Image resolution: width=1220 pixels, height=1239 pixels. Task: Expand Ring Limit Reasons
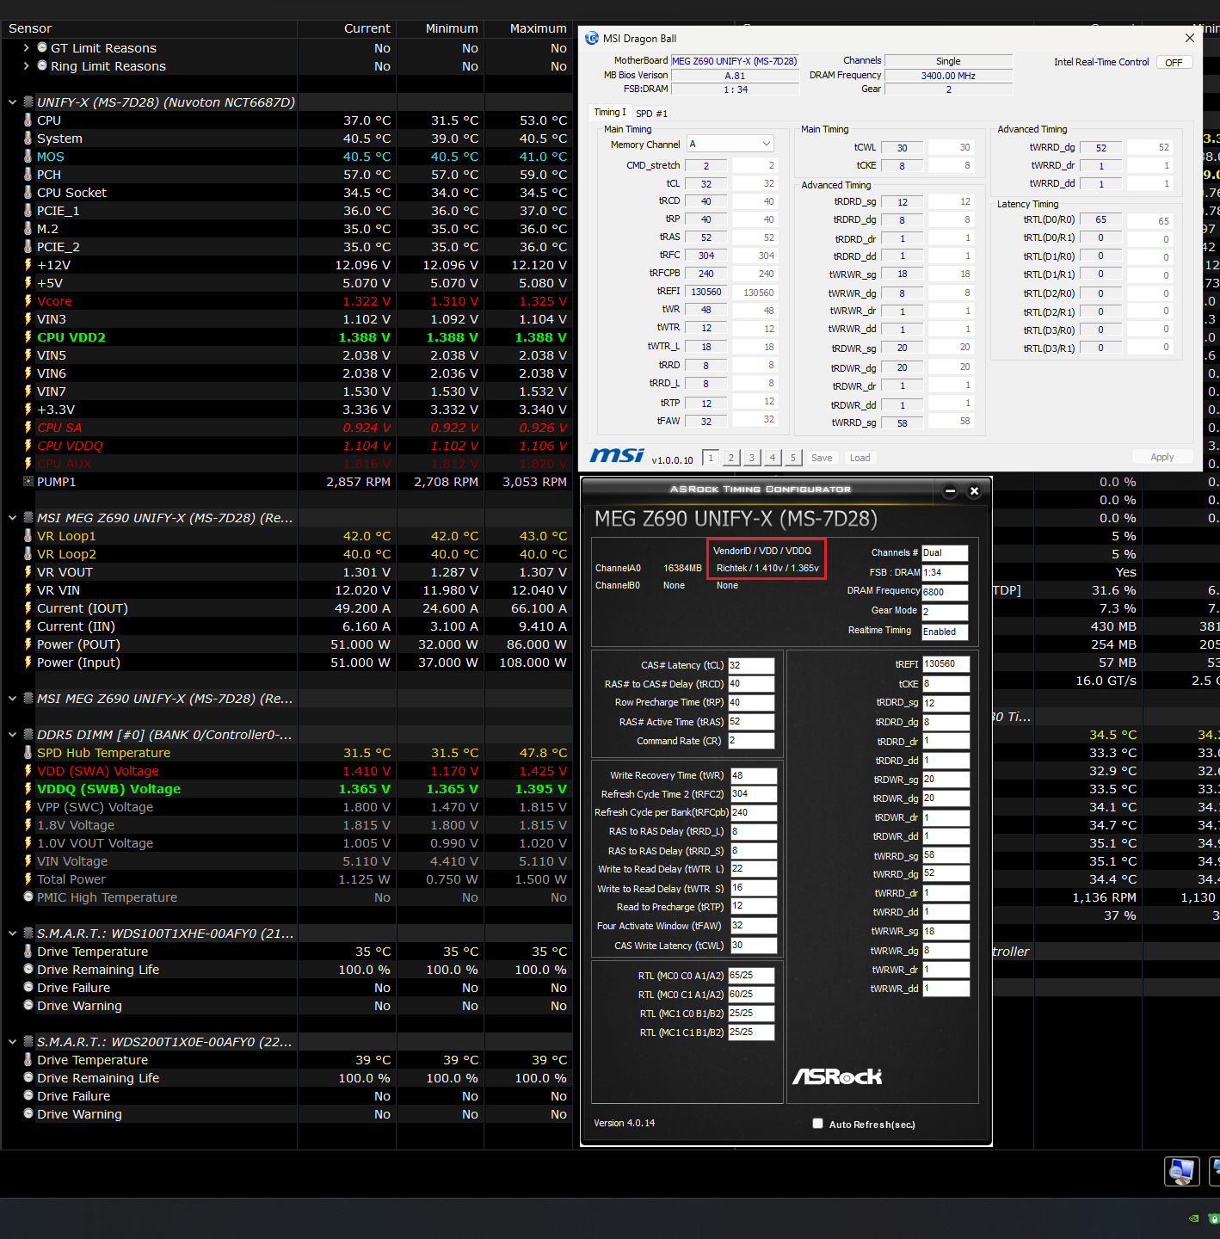[x=27, y=66]
